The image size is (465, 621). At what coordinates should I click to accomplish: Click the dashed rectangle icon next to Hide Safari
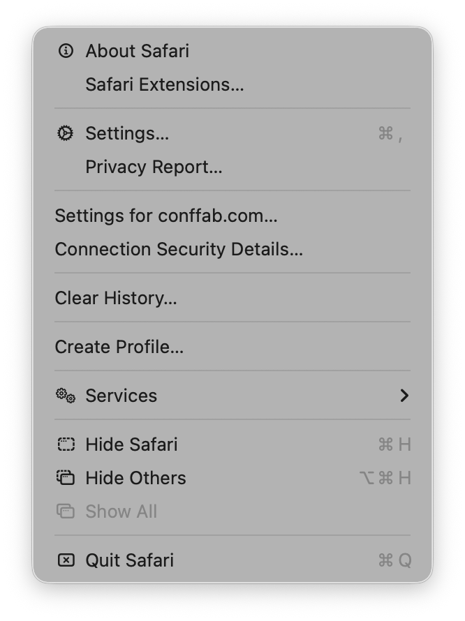(66, 444)
